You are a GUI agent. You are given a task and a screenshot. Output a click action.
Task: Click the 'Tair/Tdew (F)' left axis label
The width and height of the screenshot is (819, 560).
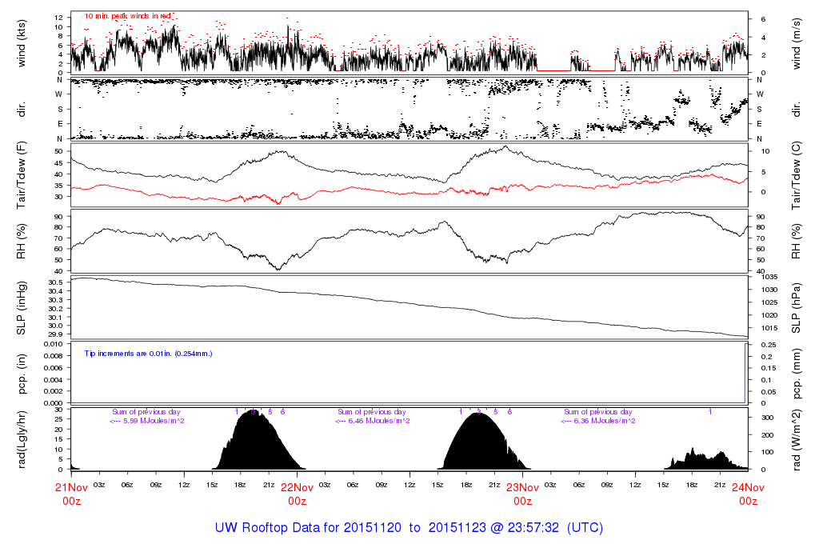coord(22,175)
